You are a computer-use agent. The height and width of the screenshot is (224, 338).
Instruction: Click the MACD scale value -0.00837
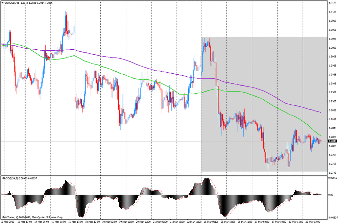pos(332,218)
